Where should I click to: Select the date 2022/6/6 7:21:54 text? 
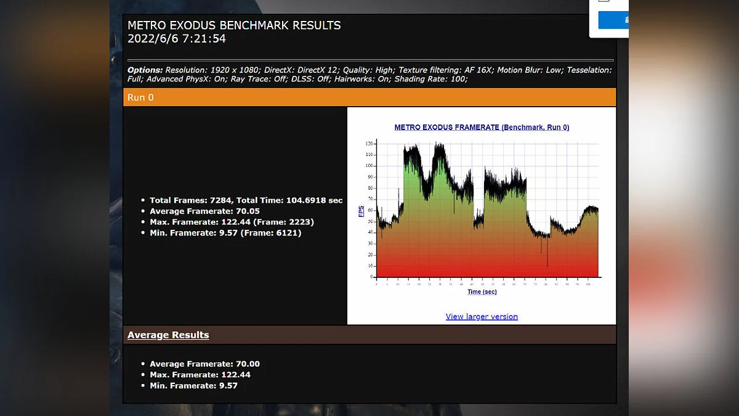coord(177,39)
